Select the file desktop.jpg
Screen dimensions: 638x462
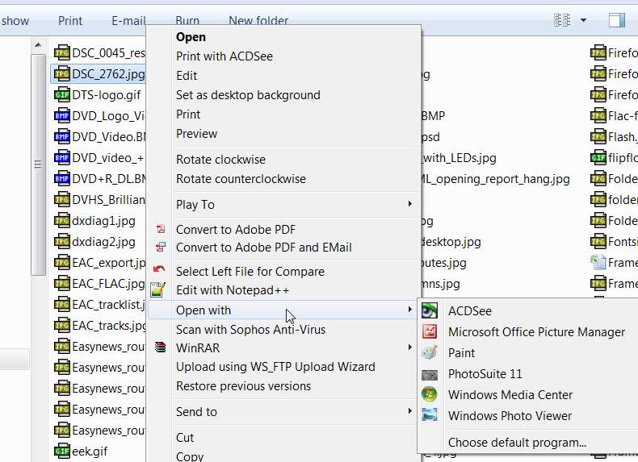pos(451,242)
